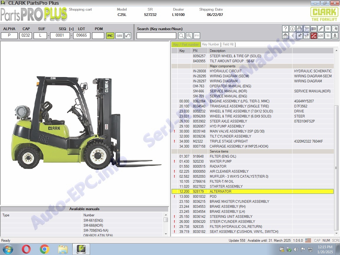Open the help question mark icon
The image size is (340, 255).
click(x=285, y=29)
